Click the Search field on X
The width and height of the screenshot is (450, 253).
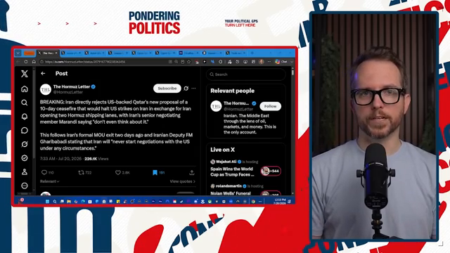pyautogui.click(x=246, y=74)
